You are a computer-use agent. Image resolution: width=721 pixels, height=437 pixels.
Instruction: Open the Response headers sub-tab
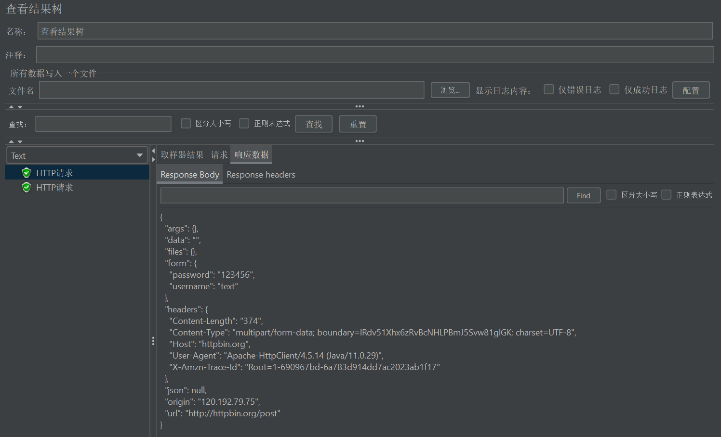pos(261,175)
